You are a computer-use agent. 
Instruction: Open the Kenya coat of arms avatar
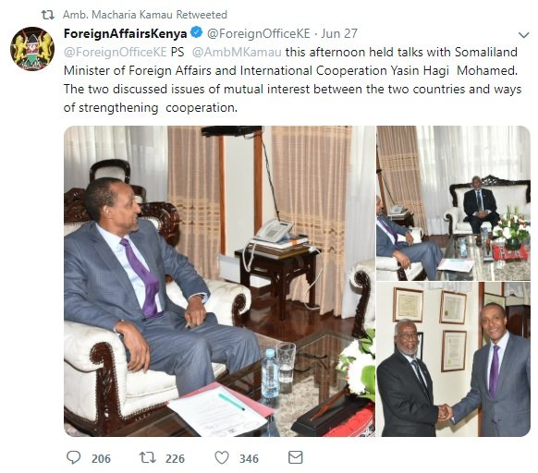(32, 49)
